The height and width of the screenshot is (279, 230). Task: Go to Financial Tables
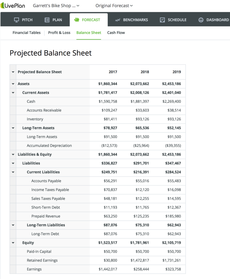click(26, 32)
